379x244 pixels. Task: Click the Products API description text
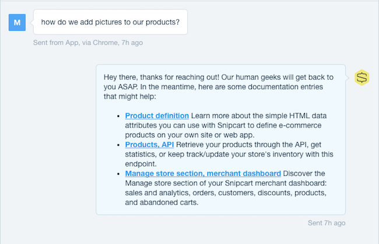click(229, 154)
